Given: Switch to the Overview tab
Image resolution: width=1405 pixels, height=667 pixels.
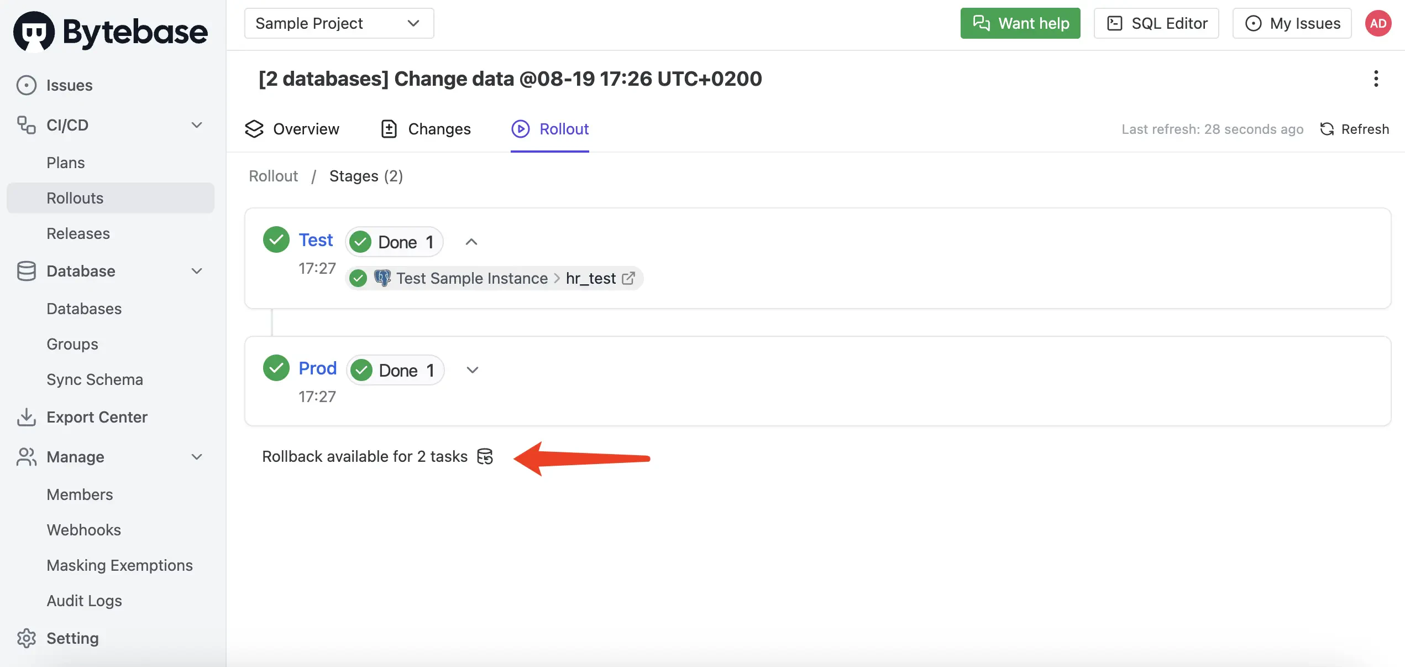Looking at the screenshot, I should (x=292, y=129).
